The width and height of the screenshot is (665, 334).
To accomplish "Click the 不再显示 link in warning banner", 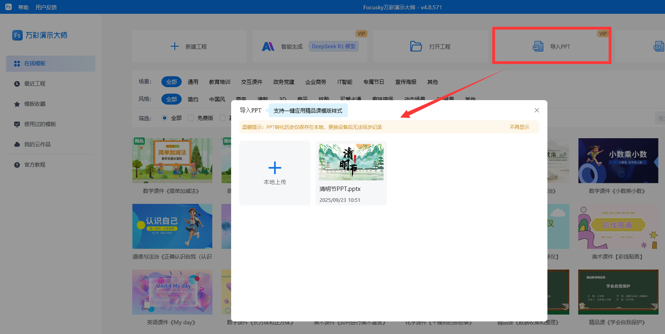I will pos(519,127).
